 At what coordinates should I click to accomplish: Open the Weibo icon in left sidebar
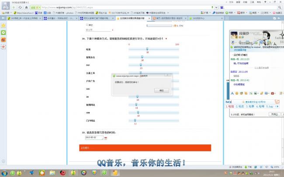point(3,40)
